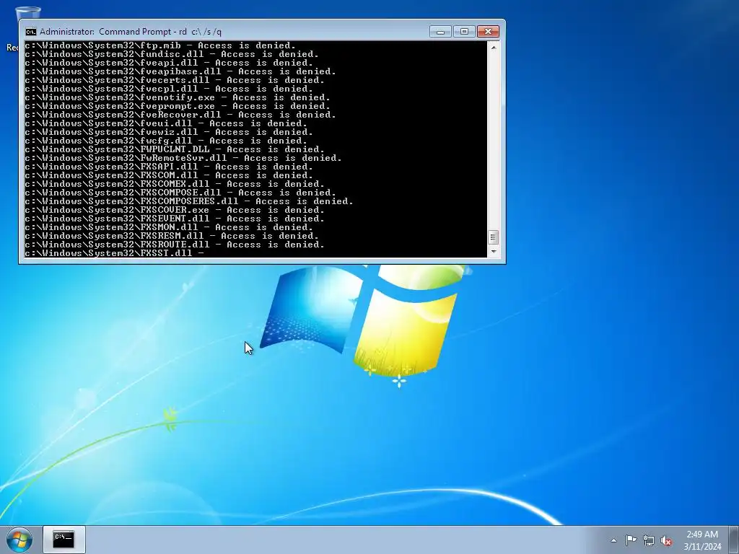Viewport: 739px width, 554px height.
Task: Click the fveui.dll line
Action: pos(167,123)
